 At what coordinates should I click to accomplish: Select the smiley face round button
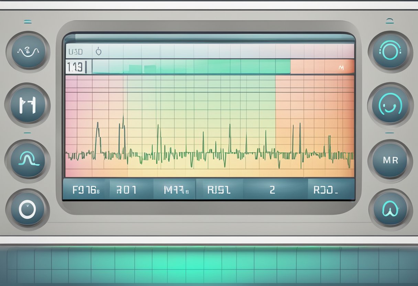(x=390, y=104)
